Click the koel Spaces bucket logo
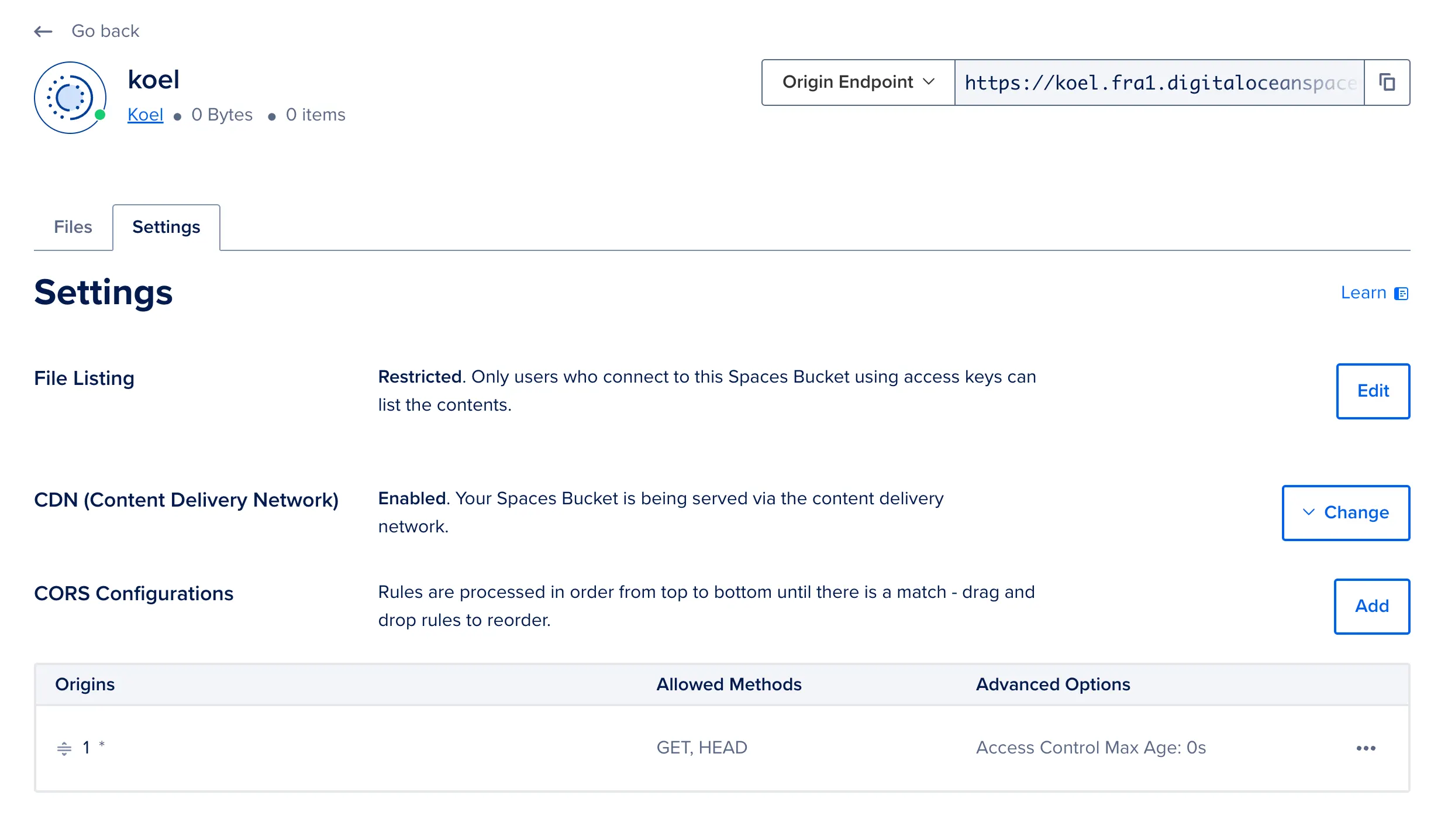 pos(70,98)
